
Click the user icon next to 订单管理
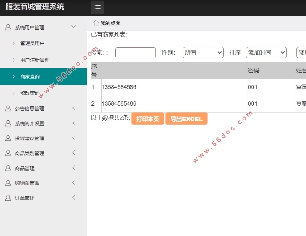point(8,198)
